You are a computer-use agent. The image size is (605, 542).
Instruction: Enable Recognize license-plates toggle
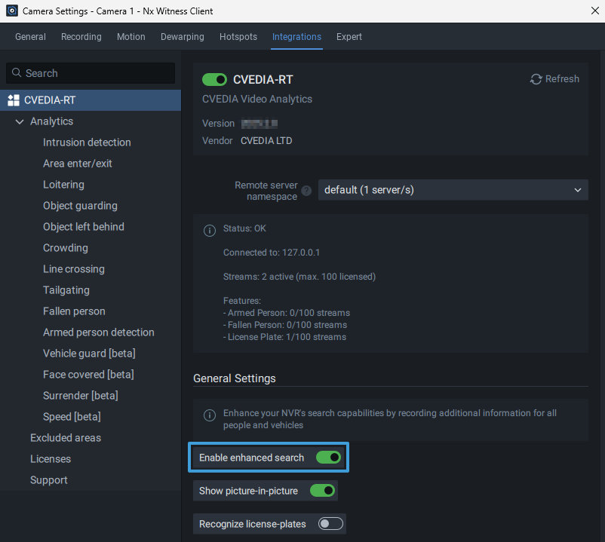pos(330,524)
